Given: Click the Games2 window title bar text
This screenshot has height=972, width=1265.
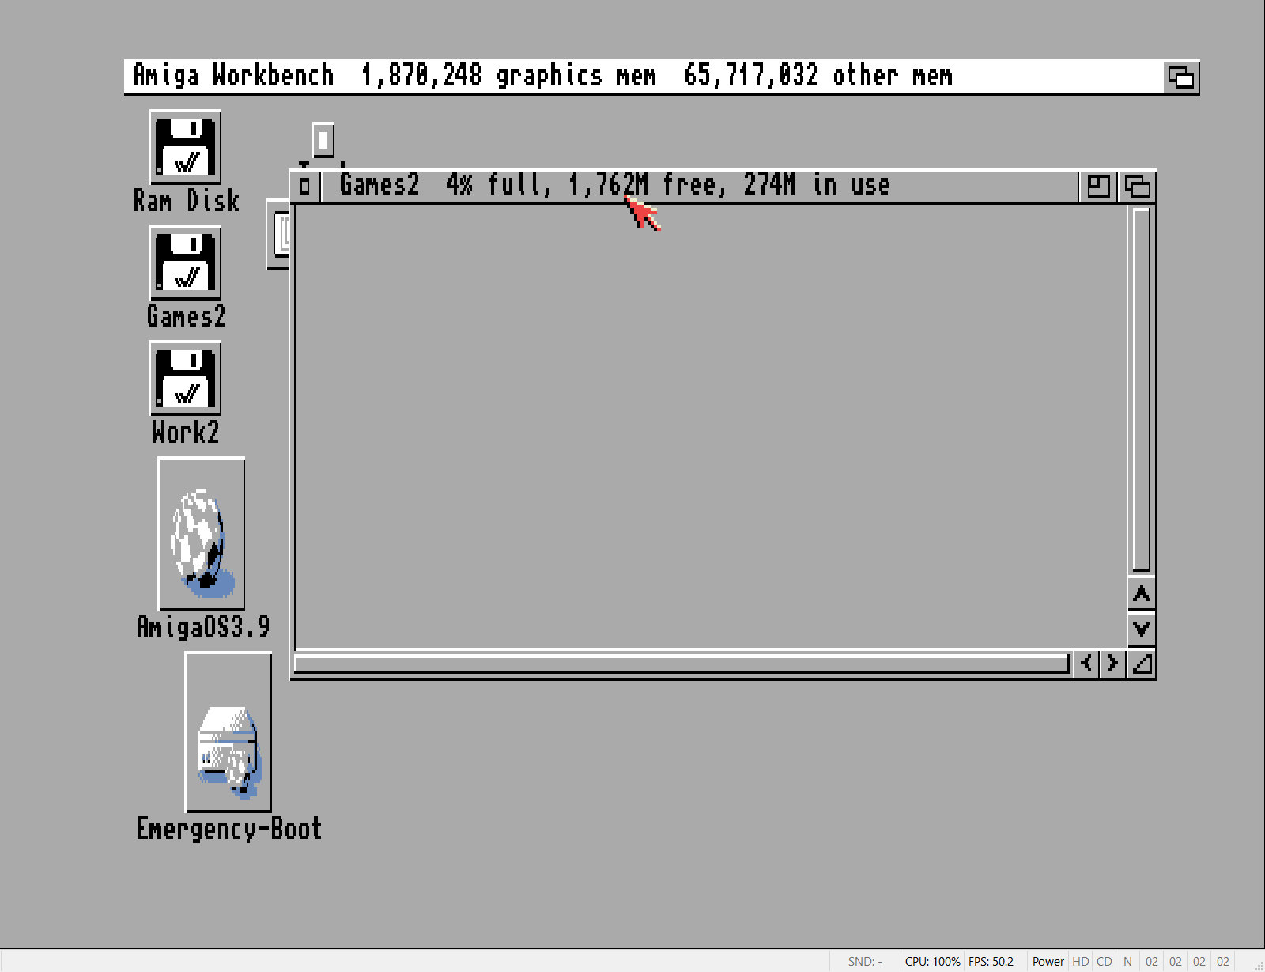Looking at the screenshot, I should (x=615, y=184).
